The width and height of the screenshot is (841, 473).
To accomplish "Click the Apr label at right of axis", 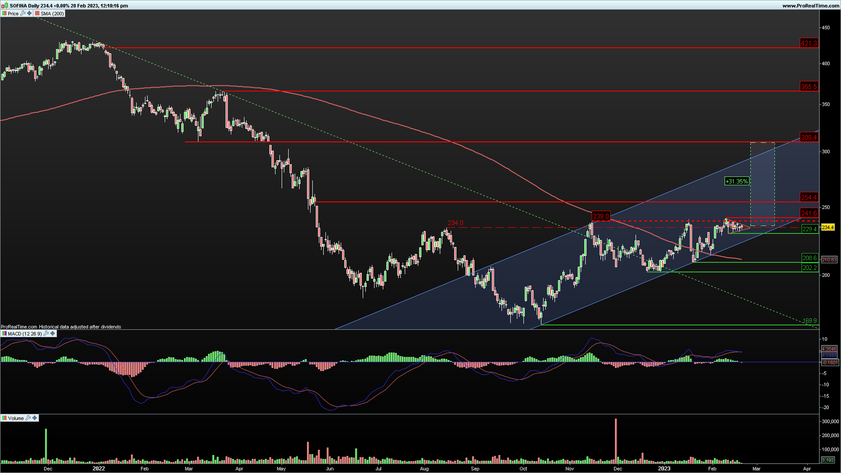I will [806, 469].
